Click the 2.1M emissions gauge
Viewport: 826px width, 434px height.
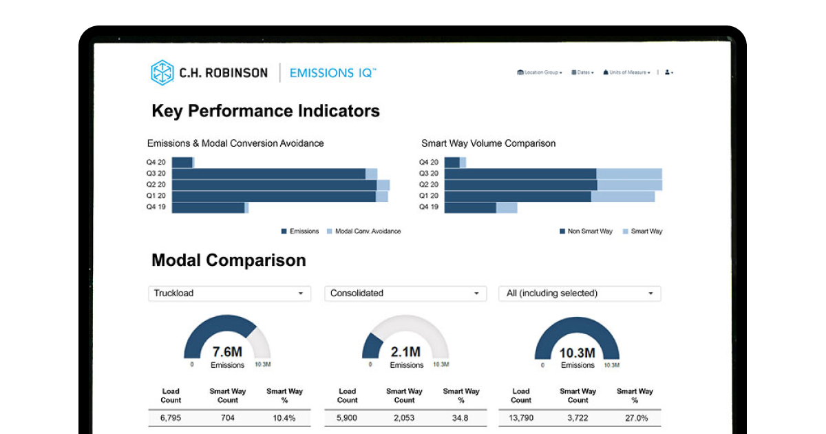(x=405, y=338)
